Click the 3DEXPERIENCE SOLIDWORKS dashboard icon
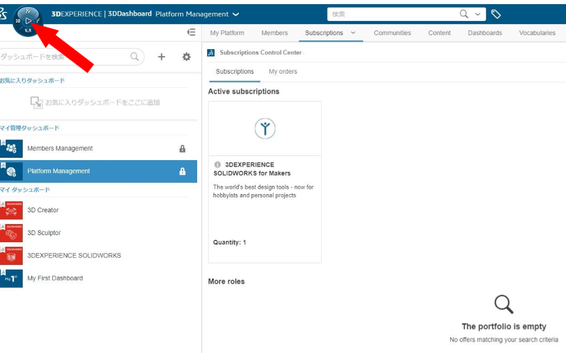This screenshot has height=353, width=566. (x=11, y=256)
